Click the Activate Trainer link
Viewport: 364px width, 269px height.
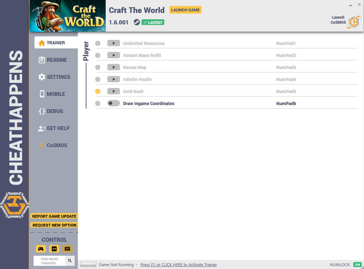click(x=178, y=265)
